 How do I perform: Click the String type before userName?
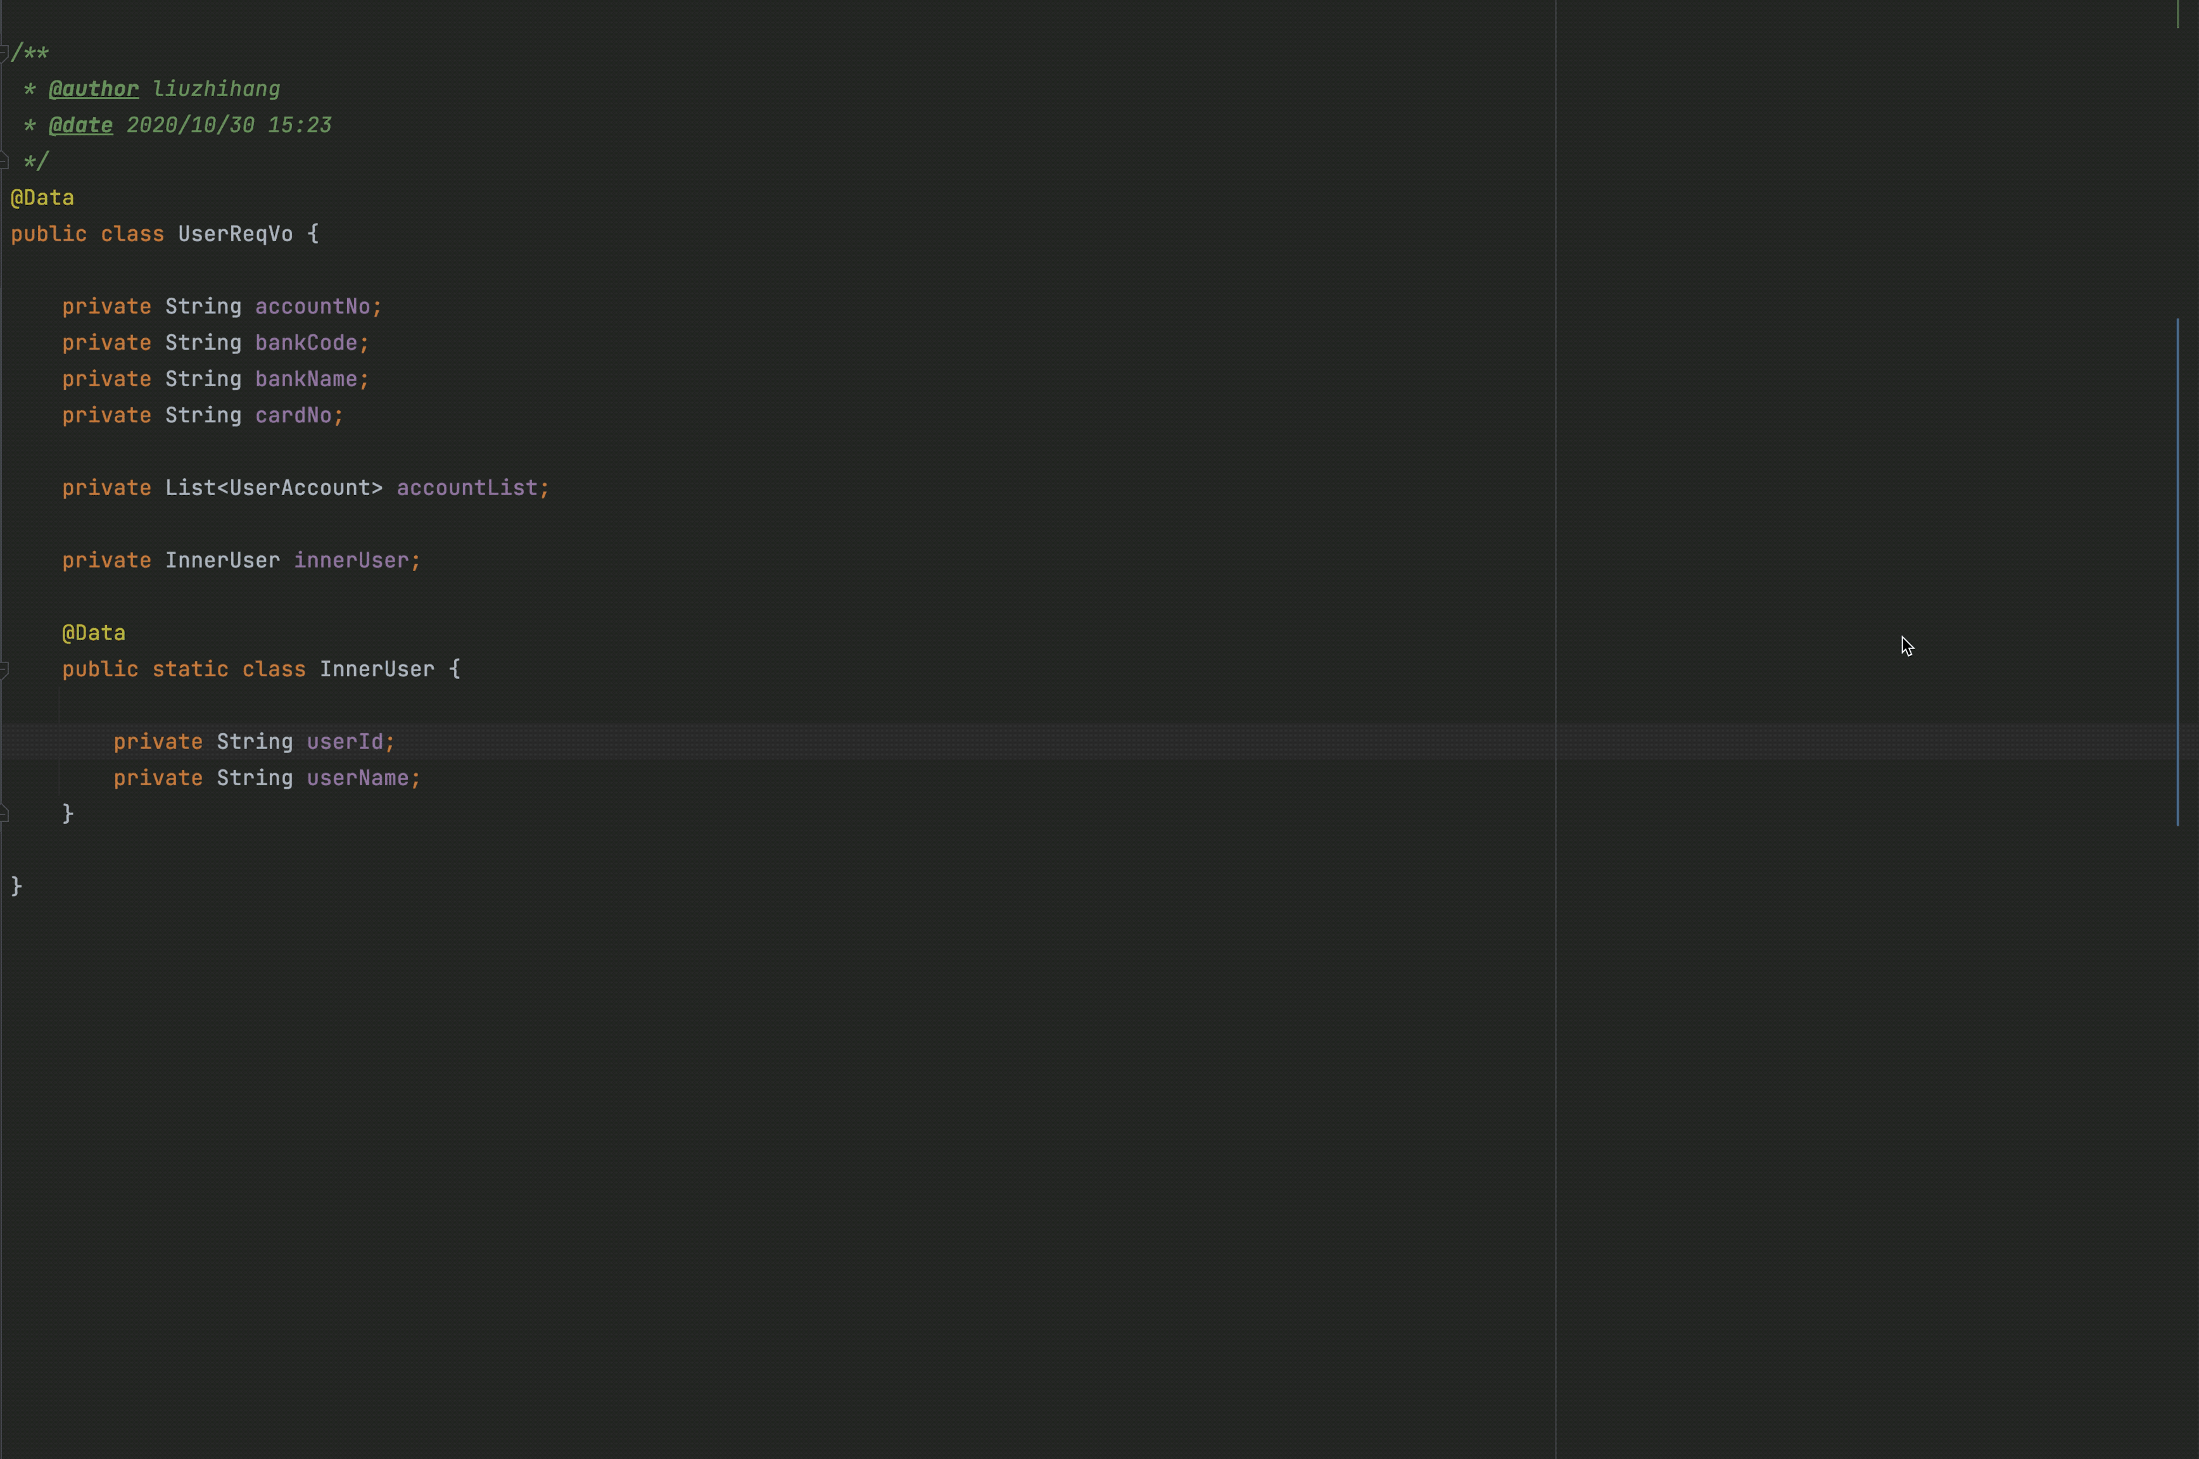254,779
